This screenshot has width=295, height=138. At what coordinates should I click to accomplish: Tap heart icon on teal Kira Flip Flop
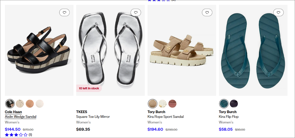278,12
